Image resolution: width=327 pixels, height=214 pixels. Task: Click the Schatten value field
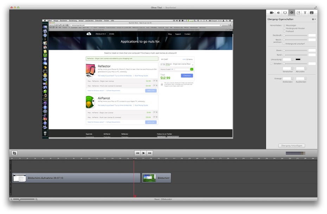[x=312, y=64]
